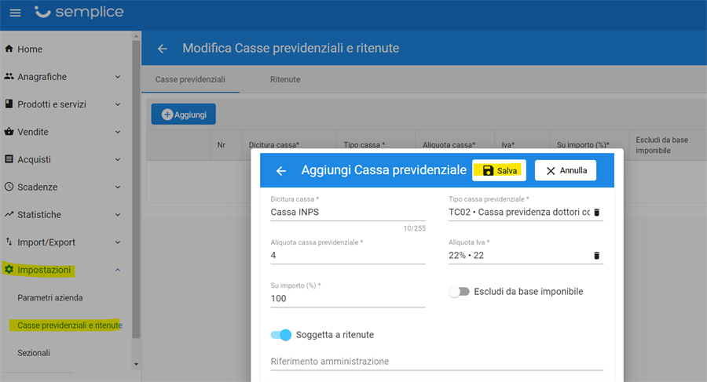Click the Scadenze clock icon
Screen dimensions: 707x382
[x=9, y=187]
